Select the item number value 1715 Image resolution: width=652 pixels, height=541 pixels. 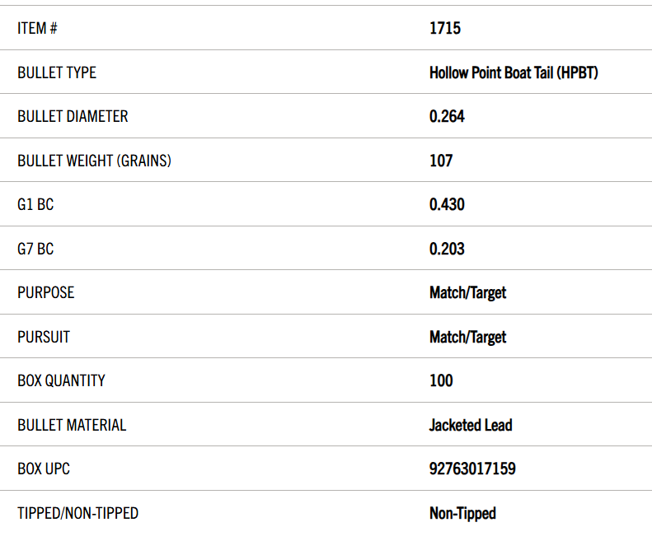click(x=445, y=28)
